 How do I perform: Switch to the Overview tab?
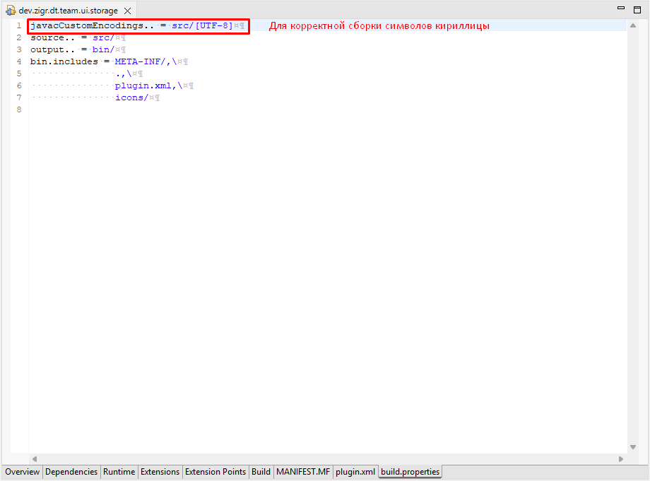[22, 472]
